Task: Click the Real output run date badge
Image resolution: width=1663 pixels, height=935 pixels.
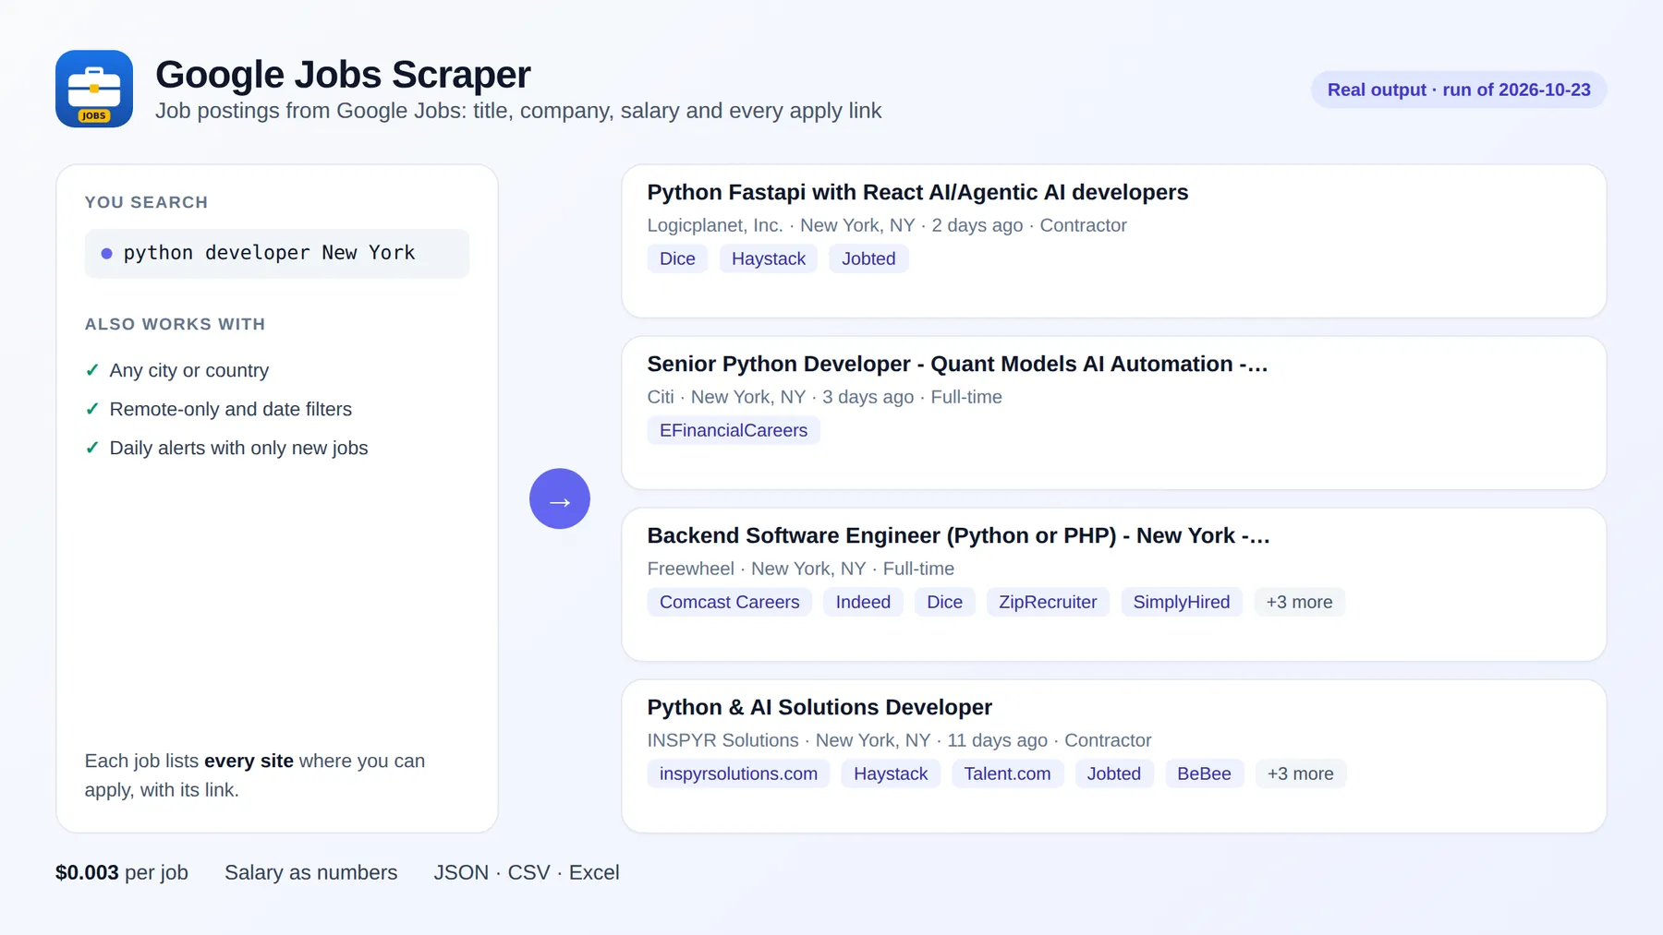Action: [x=1459, y=90]
